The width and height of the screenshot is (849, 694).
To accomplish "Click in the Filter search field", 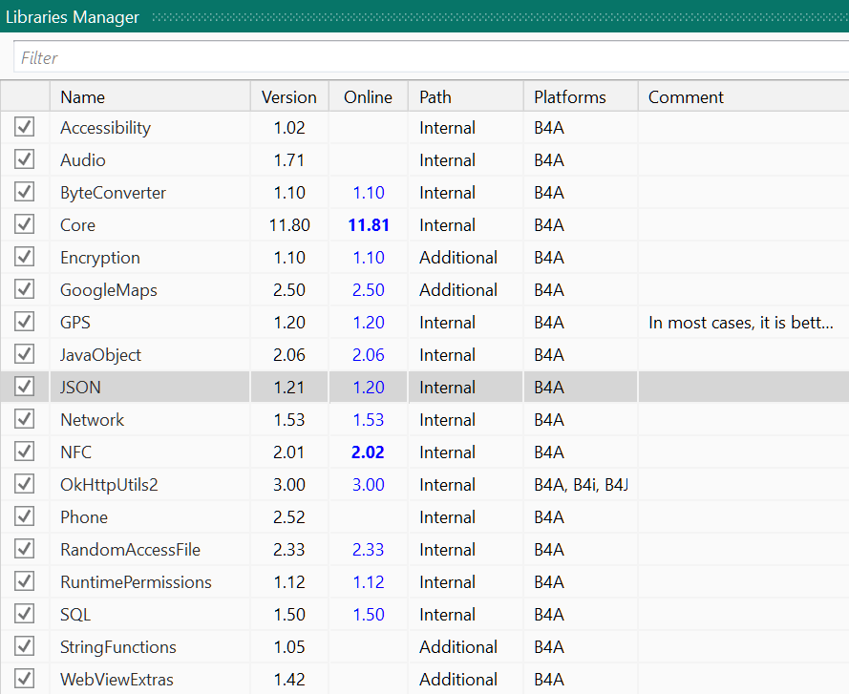I will (430, 57).
